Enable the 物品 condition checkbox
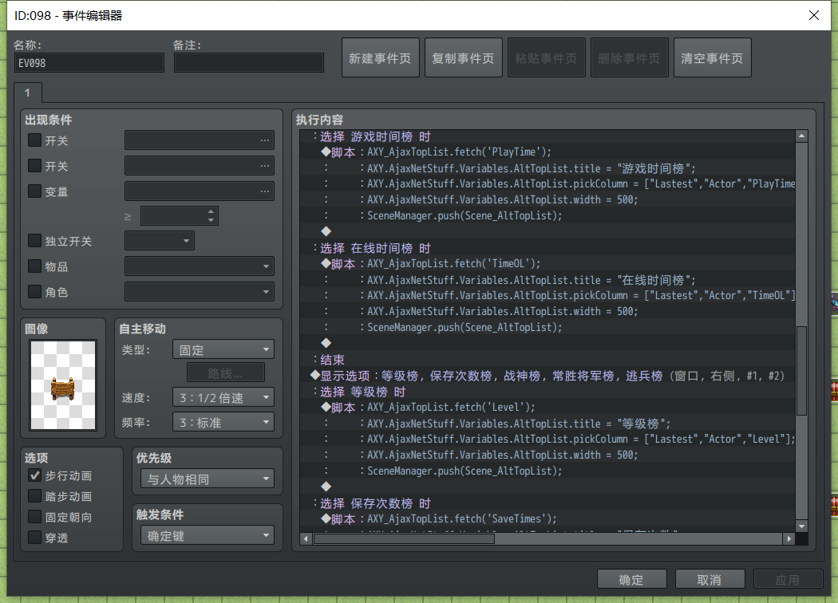This screenshot has height=603, width=838. tap(35, 266)
